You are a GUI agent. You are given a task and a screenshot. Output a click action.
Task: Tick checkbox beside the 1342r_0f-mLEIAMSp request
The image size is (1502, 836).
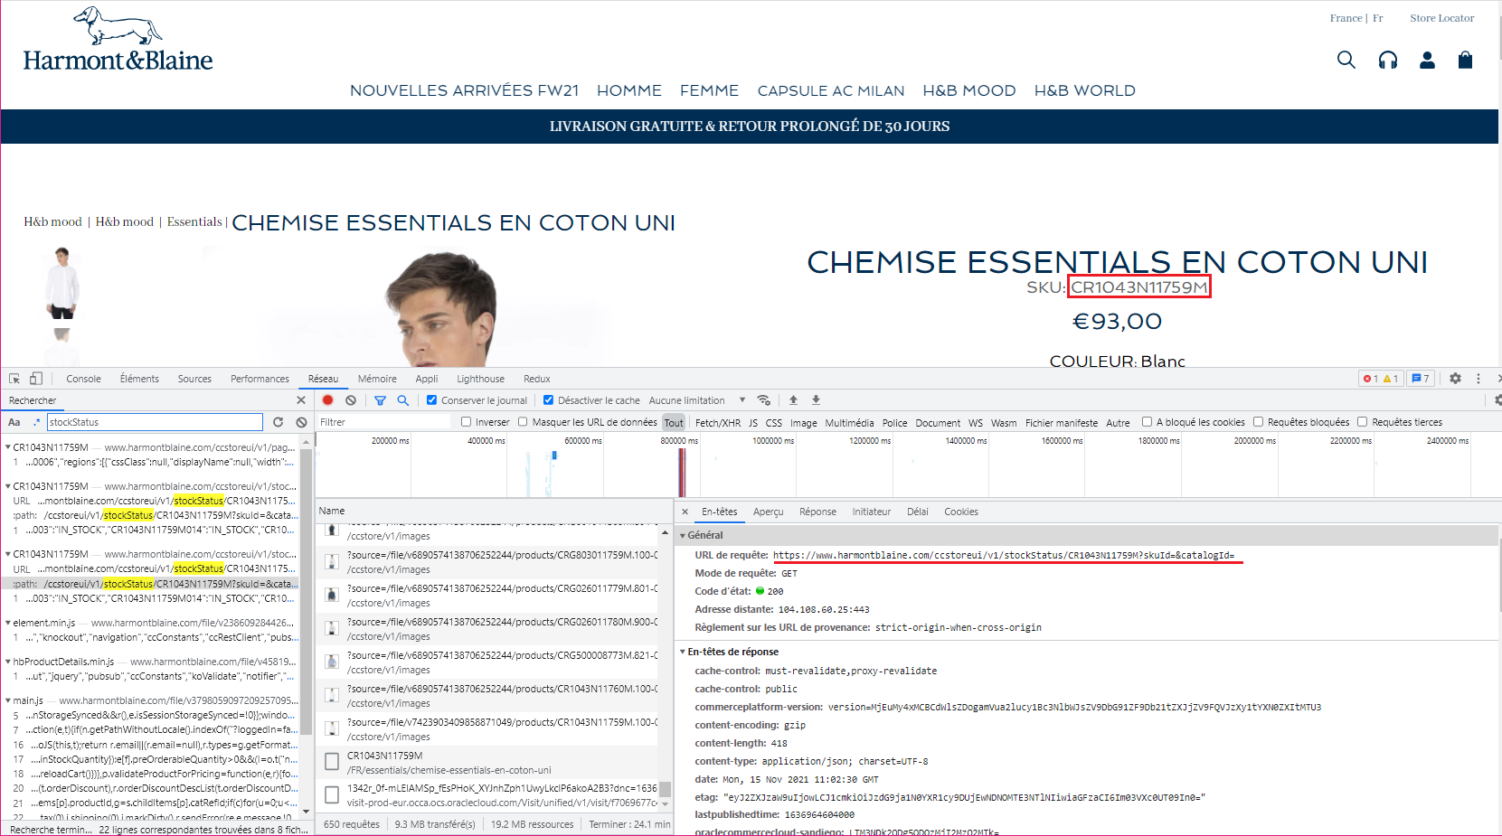[332, 794]
